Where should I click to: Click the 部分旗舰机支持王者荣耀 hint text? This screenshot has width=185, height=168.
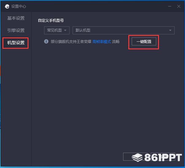coord(71,42)
